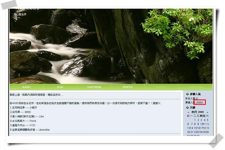Click the 最新上演 announcement line
Screen dimensions: 225x150
[x=37, y=95]
